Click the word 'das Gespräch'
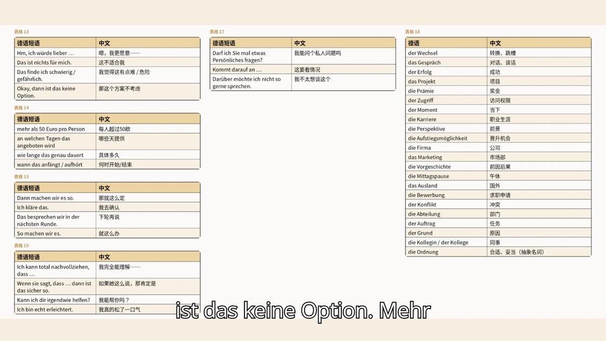 tap(424, 63)
